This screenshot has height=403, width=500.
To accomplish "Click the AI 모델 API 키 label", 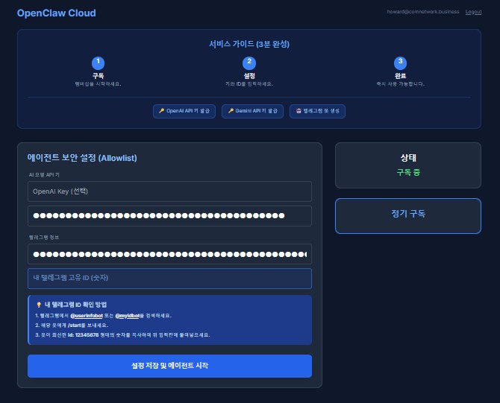I will [44, 175].
